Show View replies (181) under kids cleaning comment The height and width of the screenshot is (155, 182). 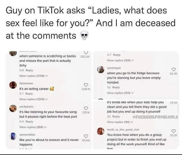(x=120, y=122)
